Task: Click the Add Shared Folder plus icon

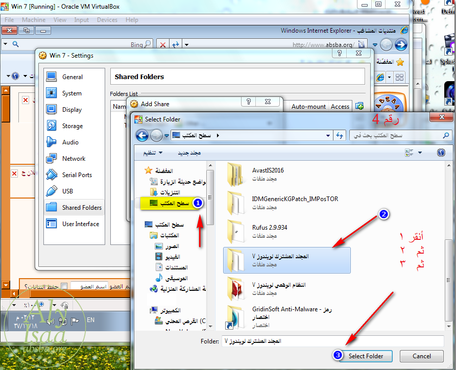Action: click(359, 106)
